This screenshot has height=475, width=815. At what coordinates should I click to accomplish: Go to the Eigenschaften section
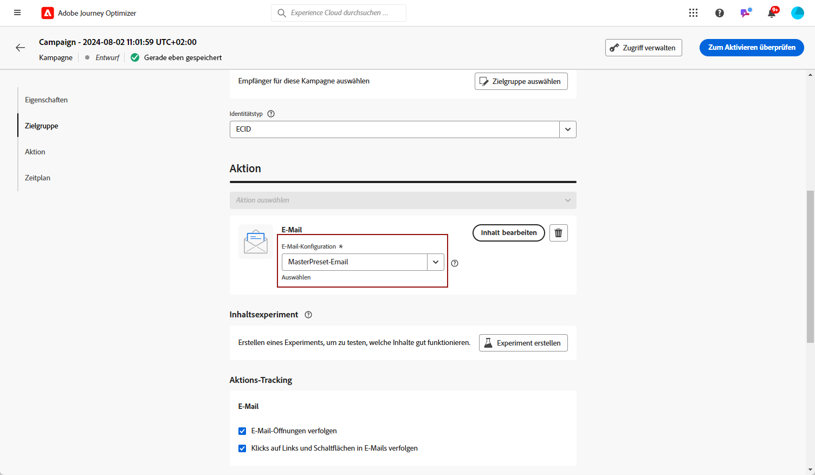point(46,100)
